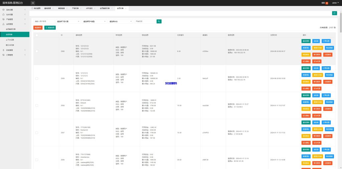Screen dimensions: 342x169
Task: Click the 系统设置 gear icon in sidebar
Action: tap(3, 10)
